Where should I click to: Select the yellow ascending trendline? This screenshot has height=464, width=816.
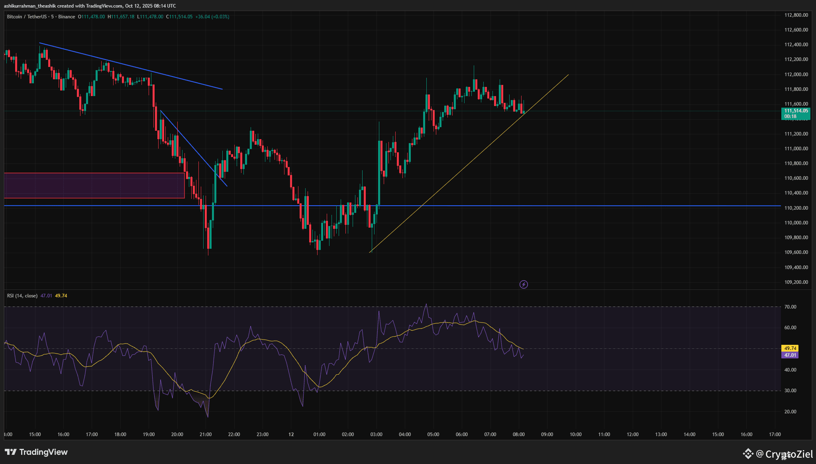click(x=458, y=173)
